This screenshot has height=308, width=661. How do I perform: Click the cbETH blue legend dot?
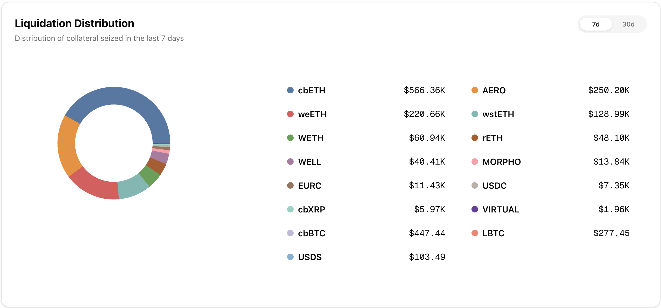click(x=290, y=90)
